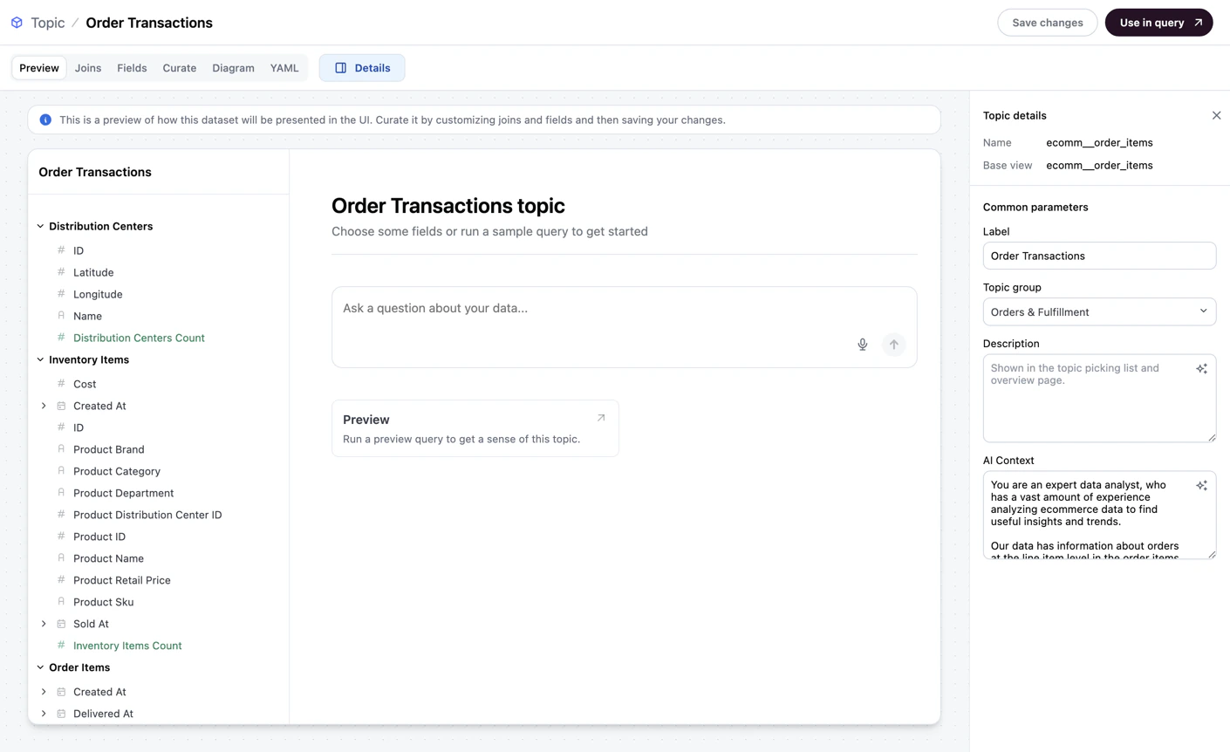Select the Product Brand field
Image resolution: width=1230 pixels, height=752 pixels.
(x=108, y=448)
